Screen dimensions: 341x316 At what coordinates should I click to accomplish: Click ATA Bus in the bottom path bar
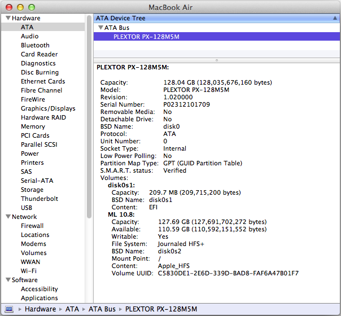(102, 309)
